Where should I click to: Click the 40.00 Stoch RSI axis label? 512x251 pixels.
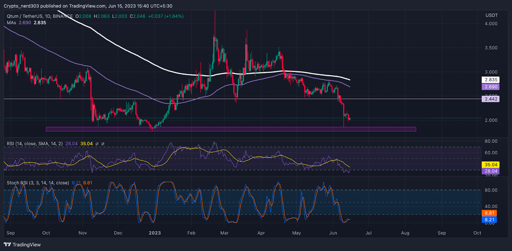click(491, 206)
